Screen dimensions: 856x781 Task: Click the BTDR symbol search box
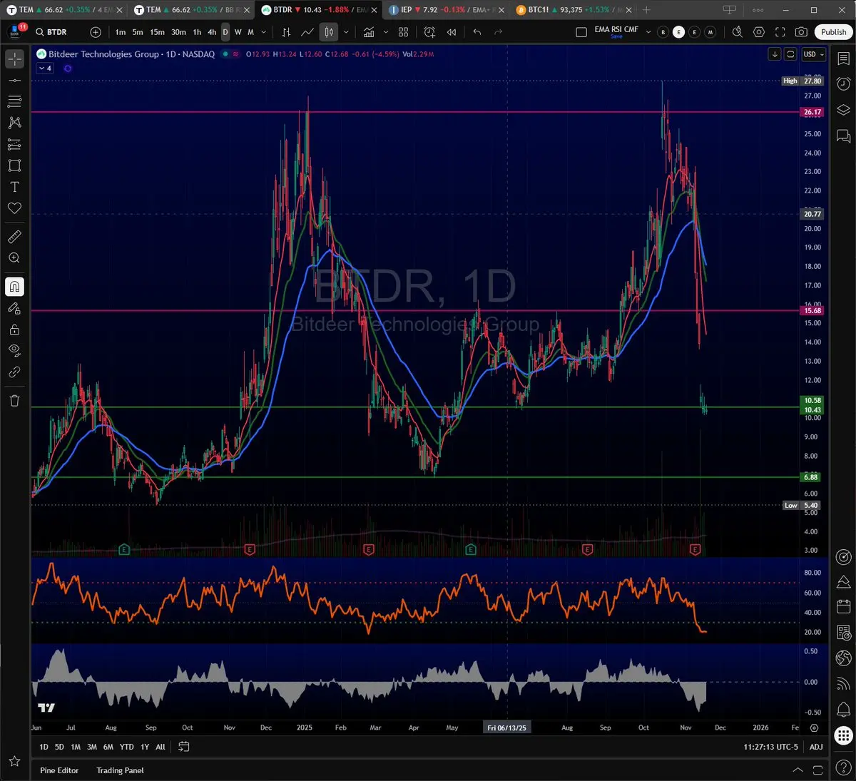[57, 32]
